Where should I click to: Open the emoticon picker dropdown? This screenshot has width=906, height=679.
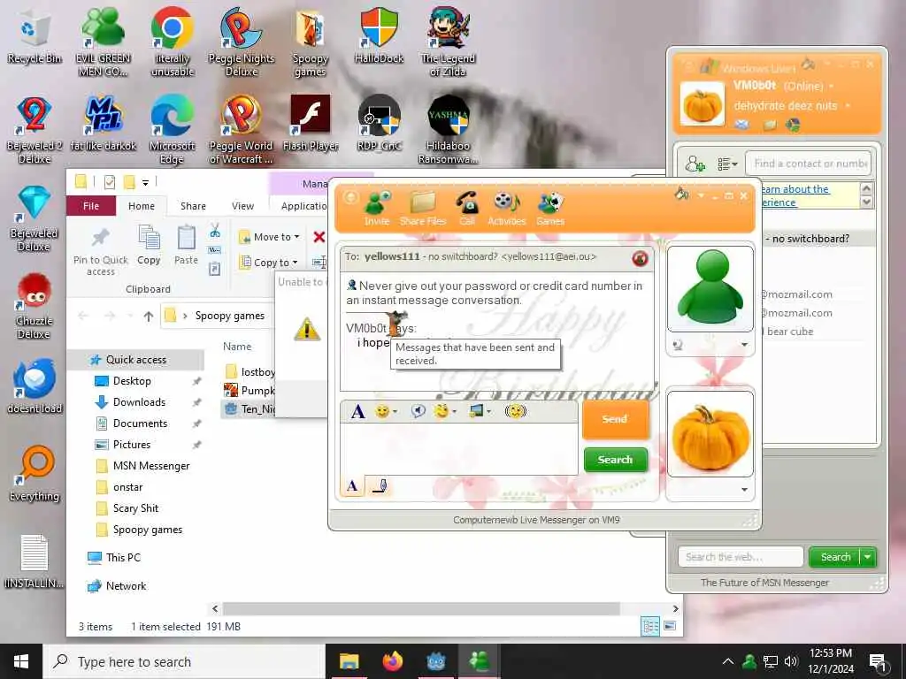coord(386,411)
